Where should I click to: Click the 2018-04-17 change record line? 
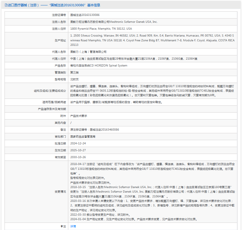click(x=152, y=169)
